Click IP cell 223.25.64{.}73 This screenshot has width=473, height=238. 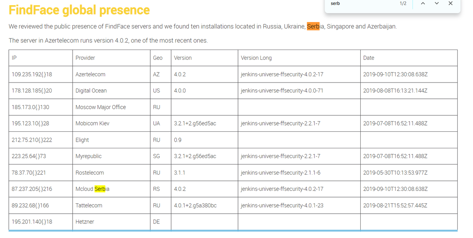click(40, 156)
